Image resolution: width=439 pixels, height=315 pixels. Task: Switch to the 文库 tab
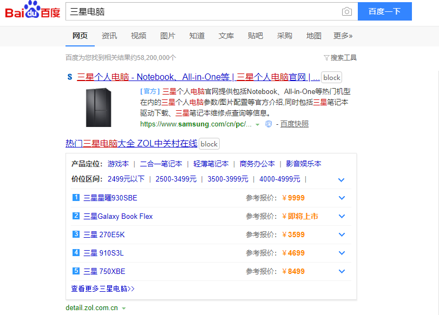click(226, 36)
